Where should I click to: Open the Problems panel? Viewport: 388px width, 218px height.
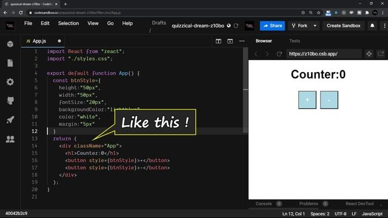(309, 203)
